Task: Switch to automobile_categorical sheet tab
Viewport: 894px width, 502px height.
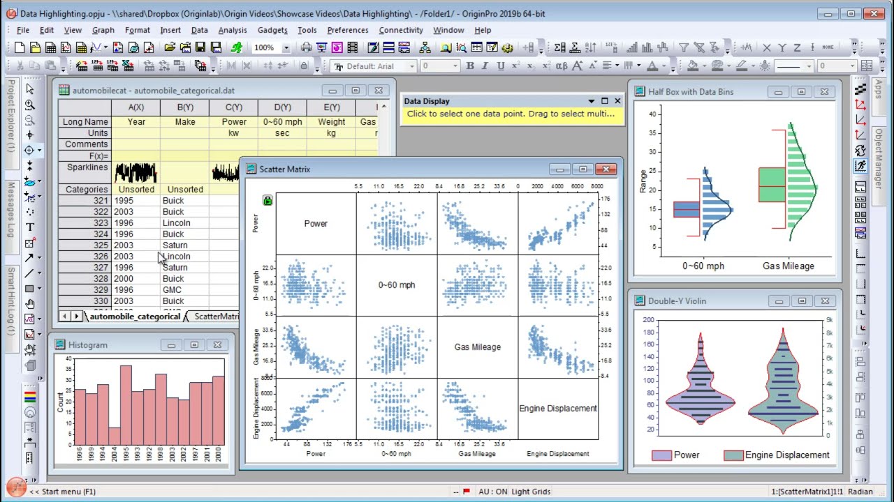Action: coord(134,317)
